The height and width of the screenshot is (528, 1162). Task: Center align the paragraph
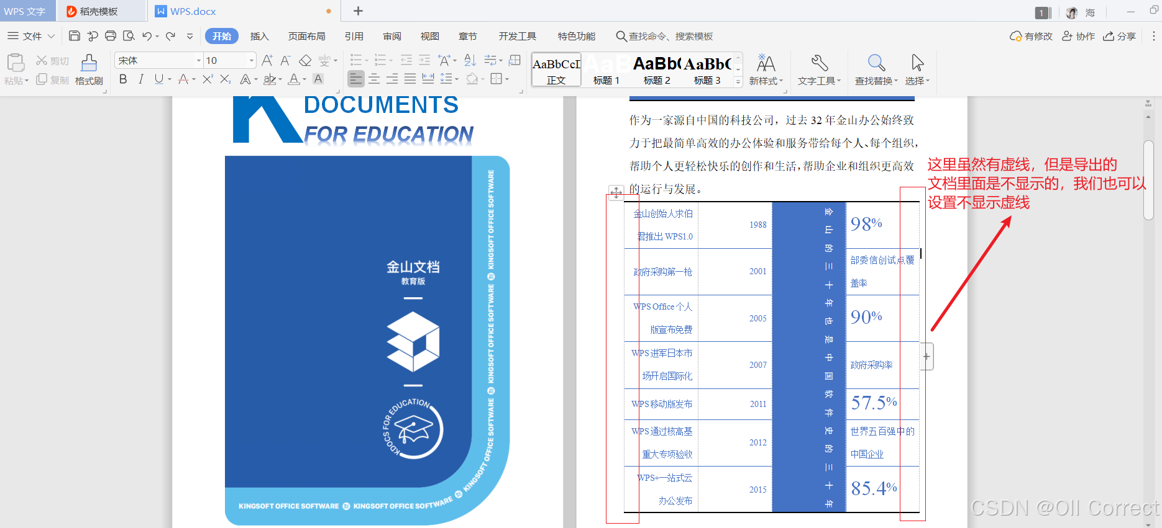(374, 79)
